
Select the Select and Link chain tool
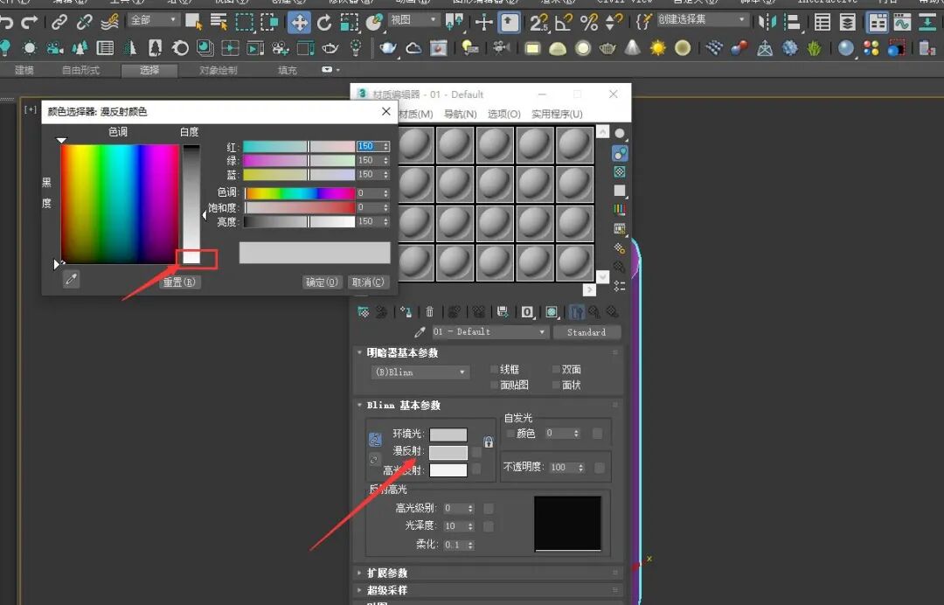[x=59, y=23]
